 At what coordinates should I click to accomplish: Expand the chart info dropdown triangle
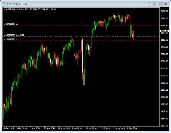tap(4, 9)
